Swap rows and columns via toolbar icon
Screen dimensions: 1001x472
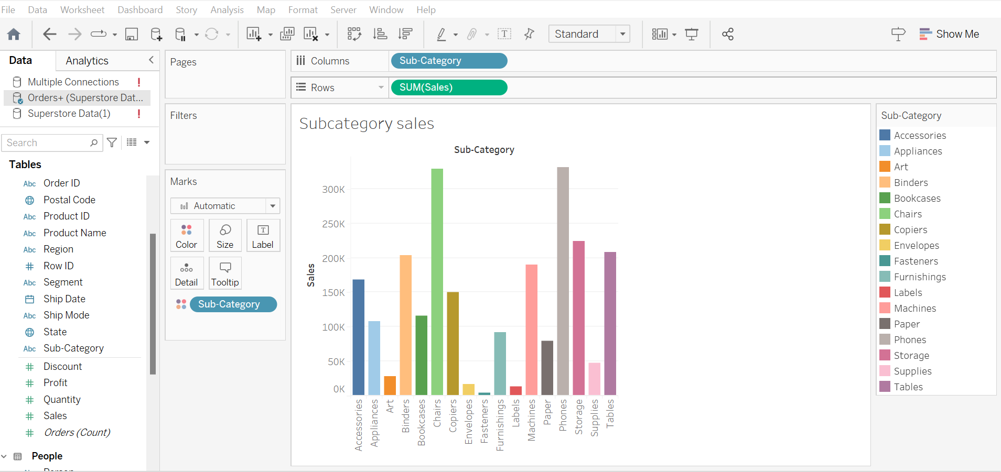tap(354, 34)
